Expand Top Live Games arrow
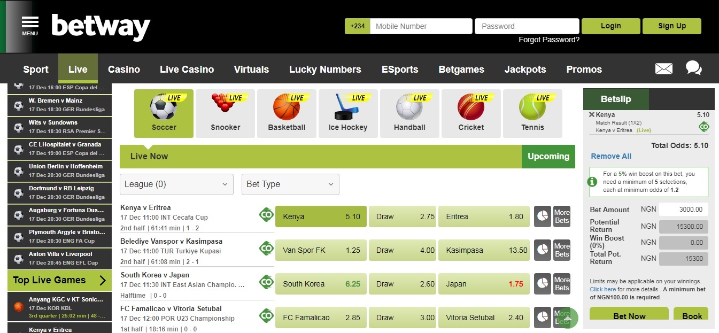Image resolution: width=719 pixels, height=333 pixels. (x=103, y=280)
